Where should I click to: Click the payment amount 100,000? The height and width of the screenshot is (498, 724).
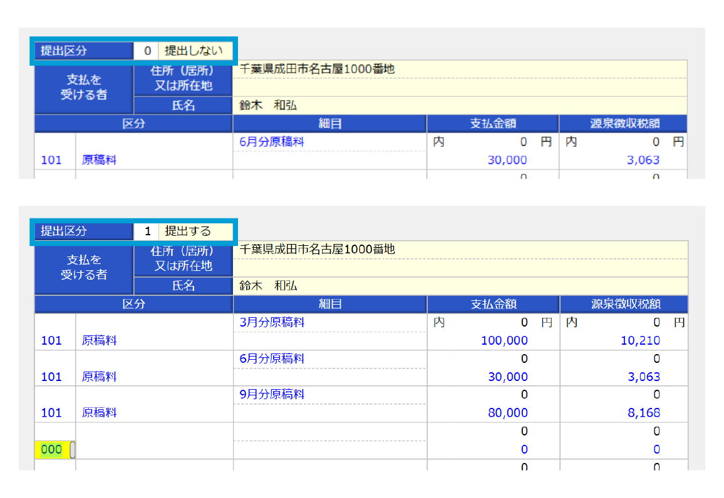pyautogui.click(x=504, y=340)
